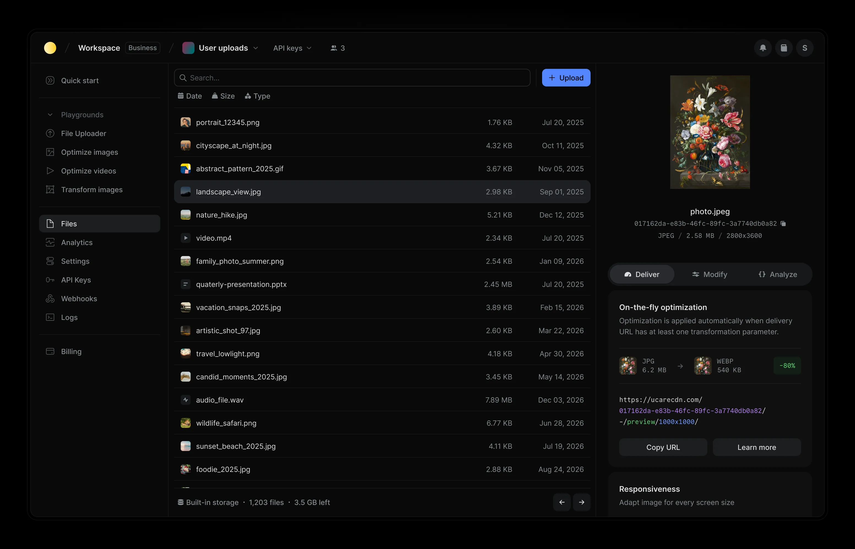Open the photo.jpeg flower preview image
This screenshot has width=855, height=549.
[x=710, y=132]
